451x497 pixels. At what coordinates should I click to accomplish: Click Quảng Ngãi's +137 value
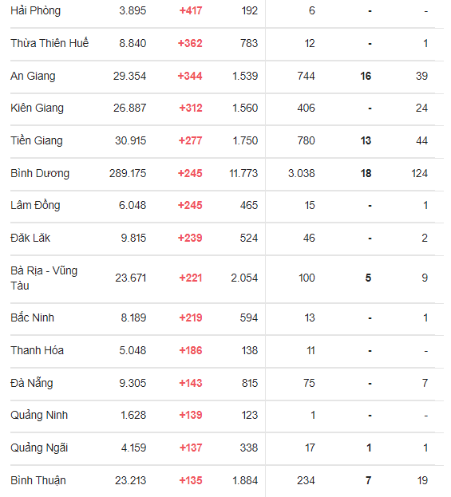[x=191, y=448]
